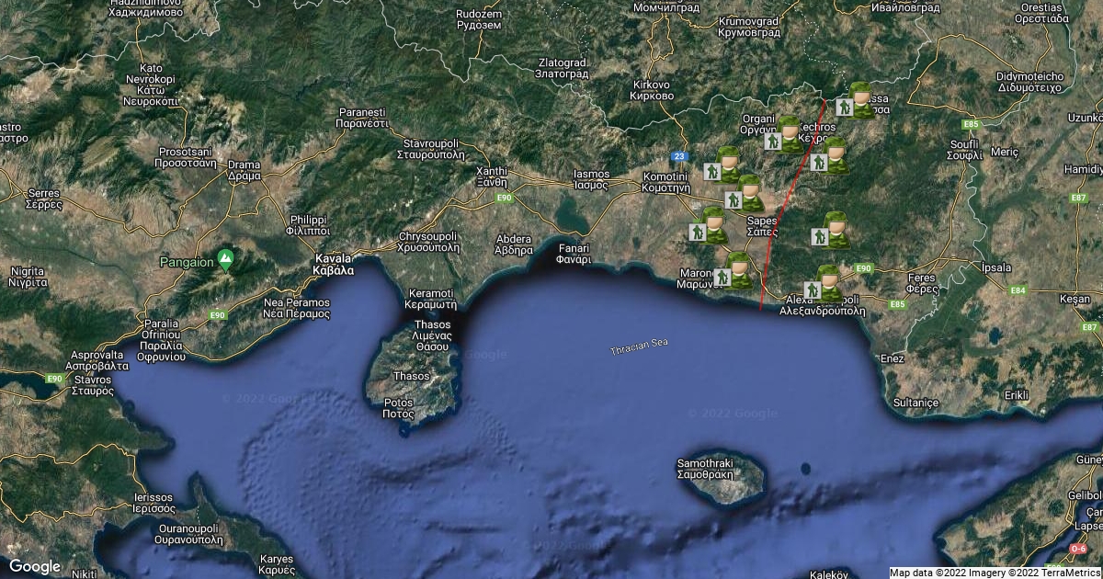Image resolution: width=1103 pixels, height=579 pixels.
Task: Click the Kirkovo label
Action: coord(654,90)
